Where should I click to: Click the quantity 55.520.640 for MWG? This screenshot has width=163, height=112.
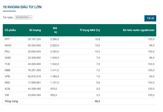pyautogui.click(x=34, y=45)
